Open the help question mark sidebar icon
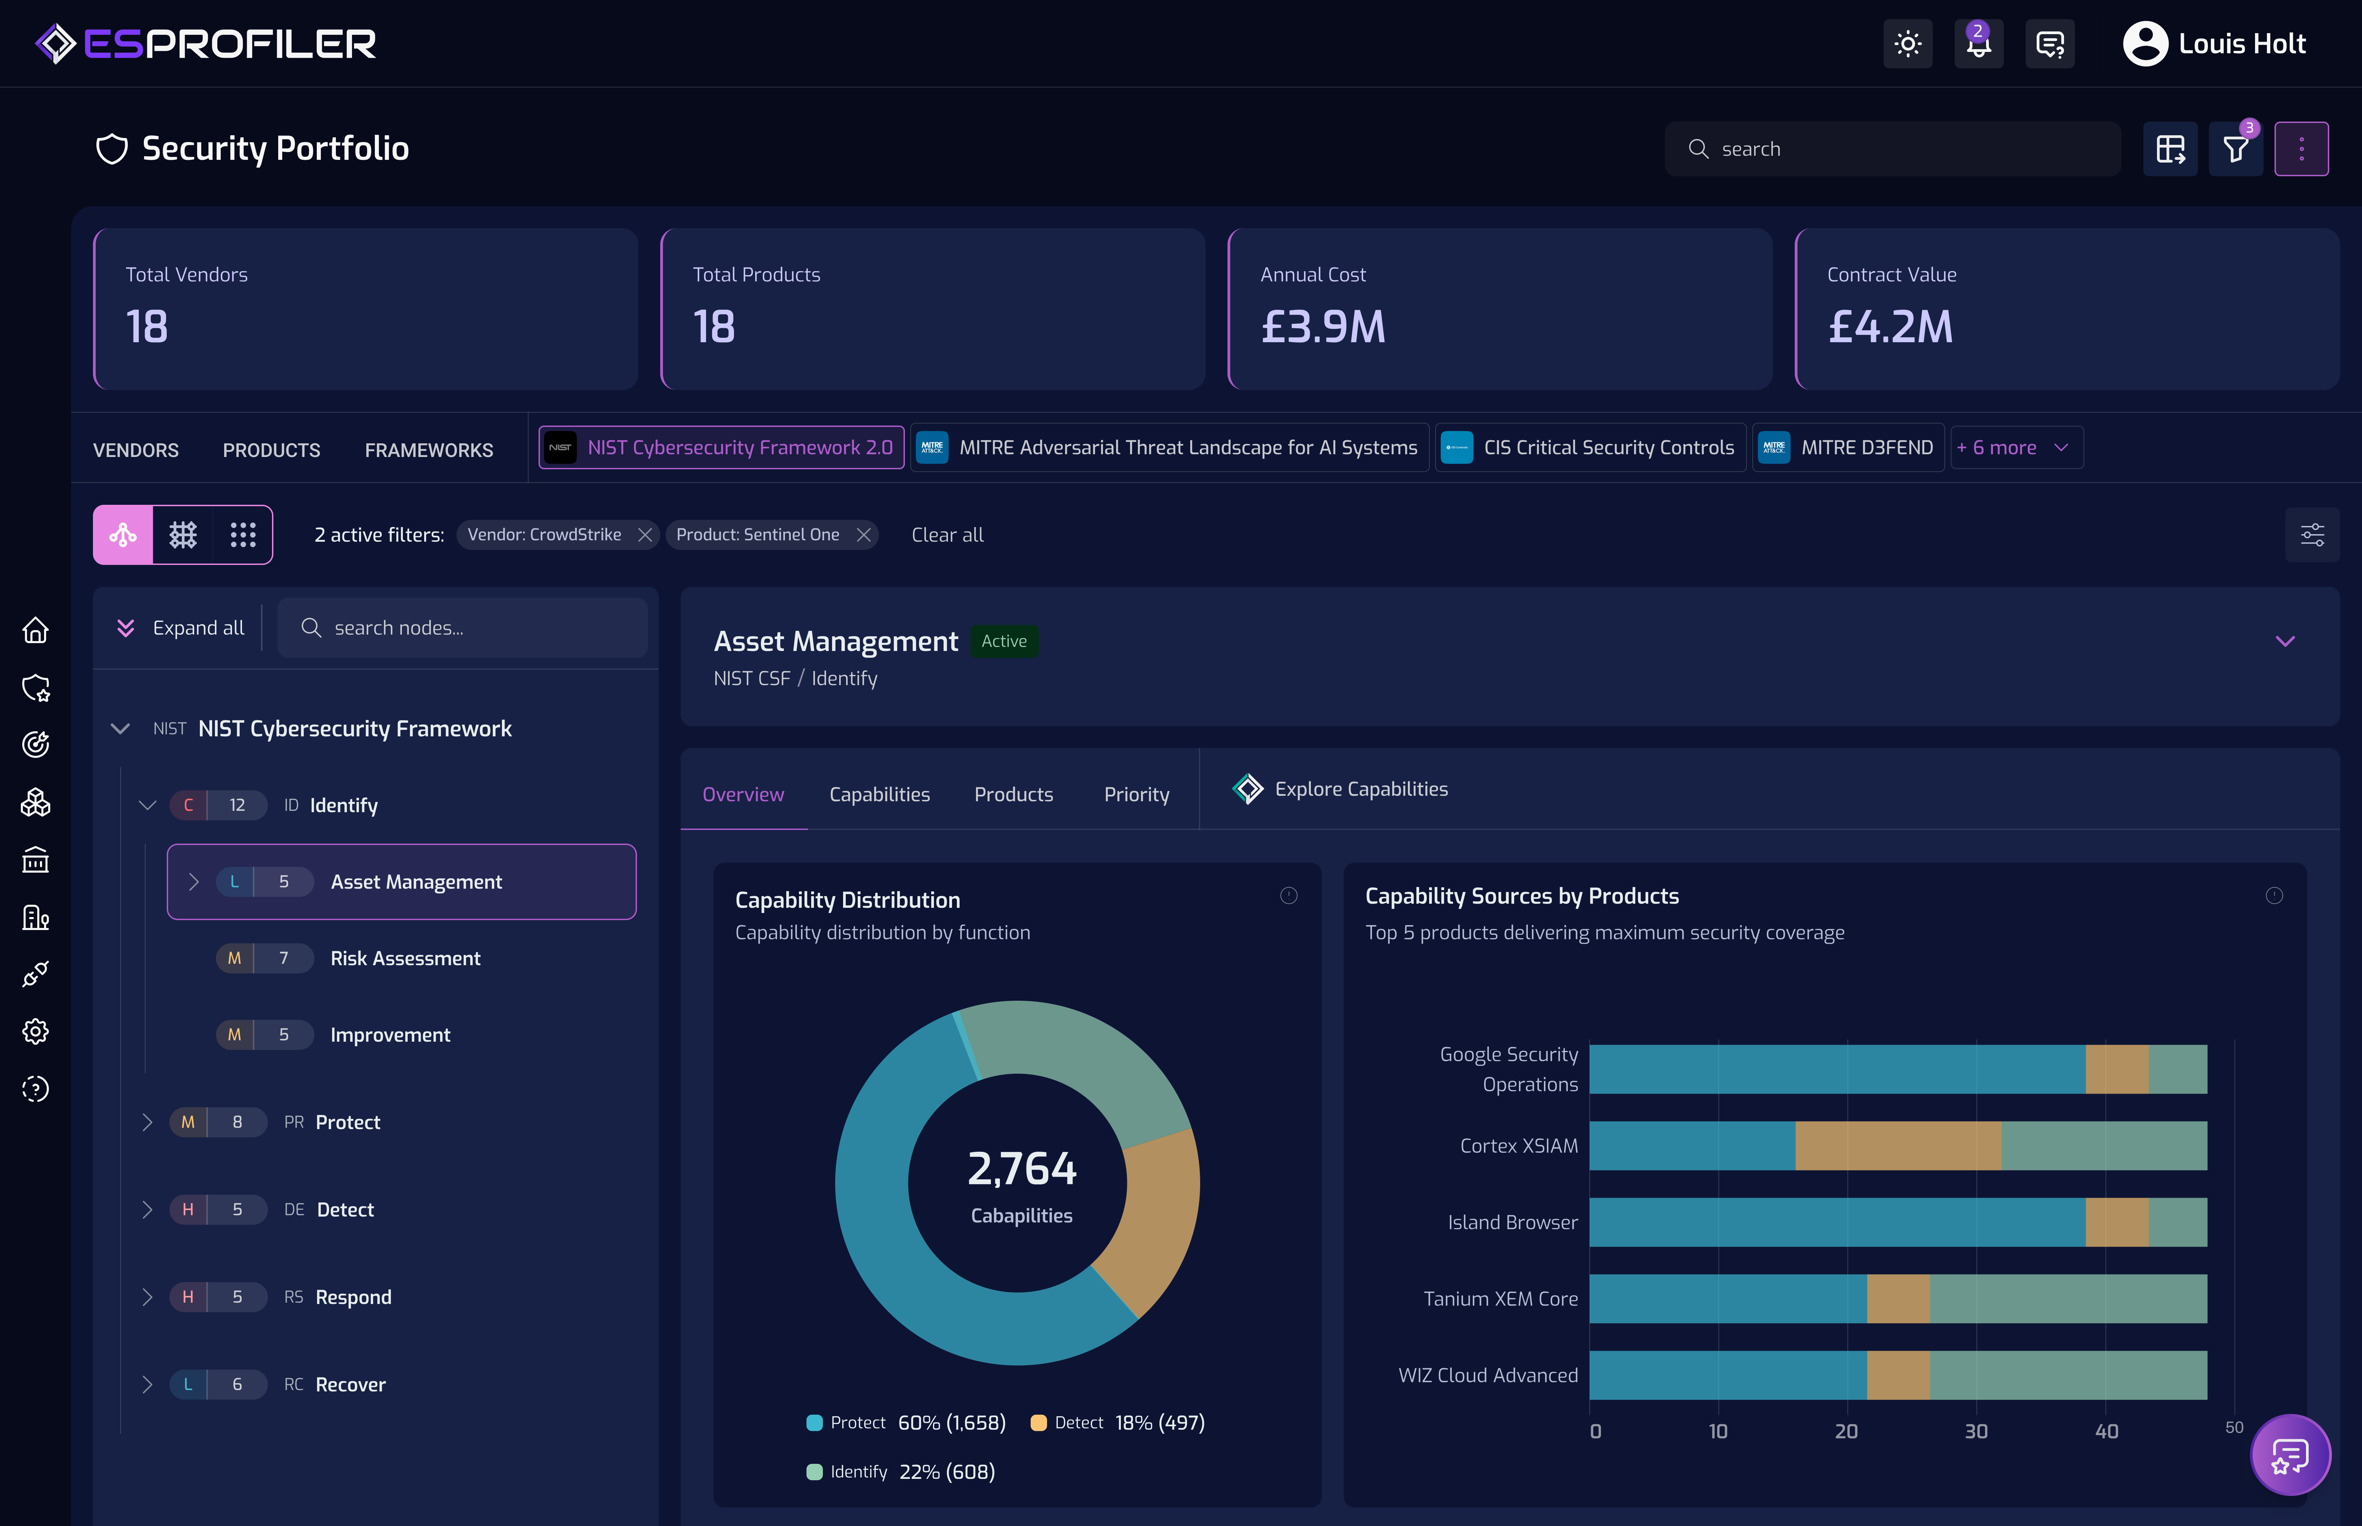The width and height of the screenshot is (2362, 1526). tap(36, 1089)
